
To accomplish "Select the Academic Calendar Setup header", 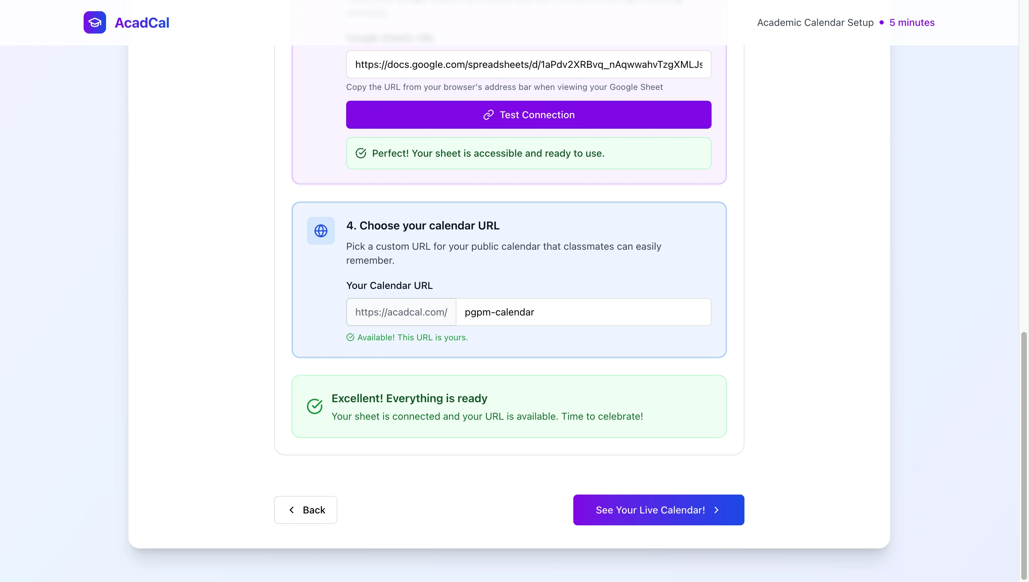I will pos(815,23).
